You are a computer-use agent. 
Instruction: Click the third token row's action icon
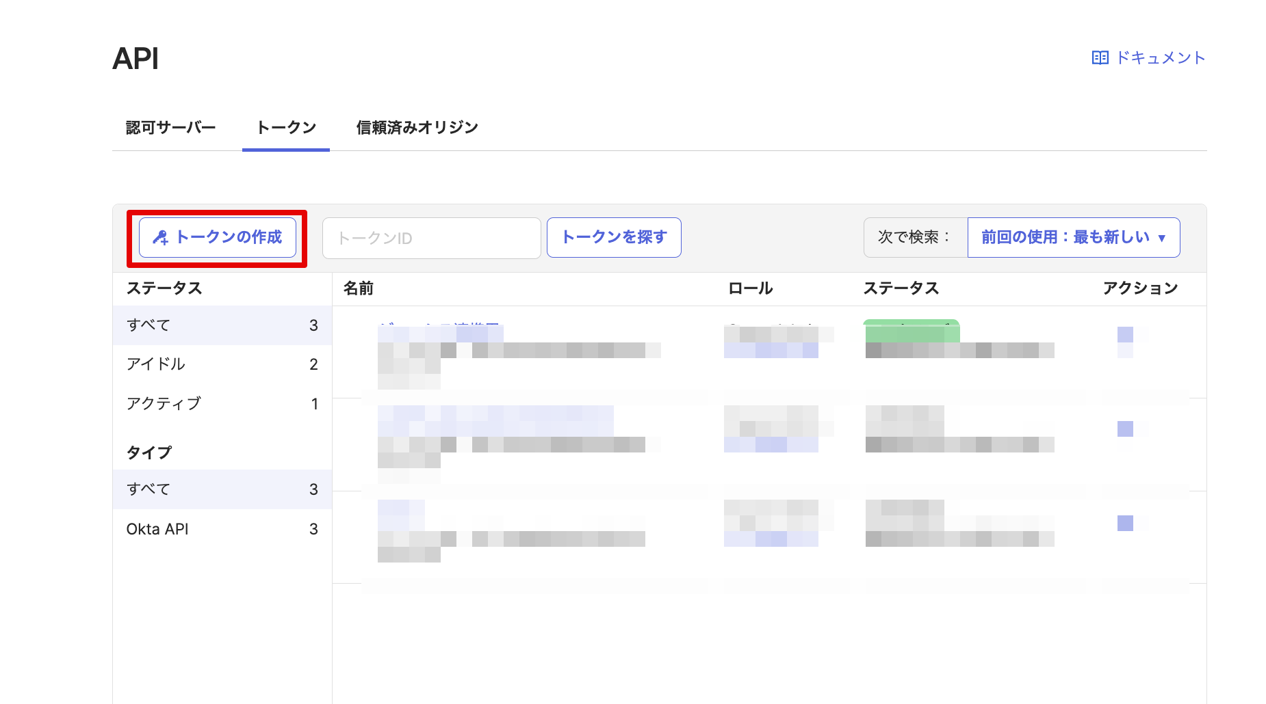[1125, 523]
